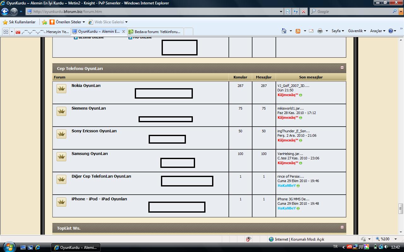Open Quick Tabs grid view icon
Image resolution: width=404 pixels, height=252 pixels.
click(x=6, y=31)
